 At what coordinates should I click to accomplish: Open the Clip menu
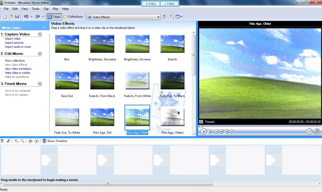(46, 9)
